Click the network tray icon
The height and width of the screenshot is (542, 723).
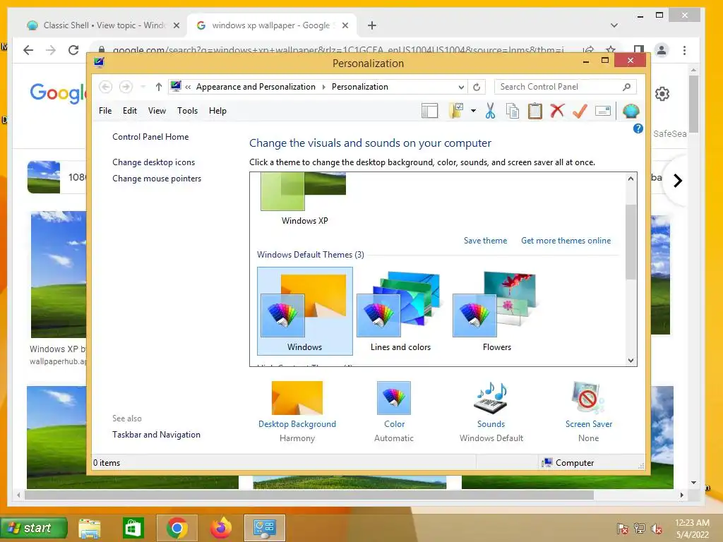640,528
